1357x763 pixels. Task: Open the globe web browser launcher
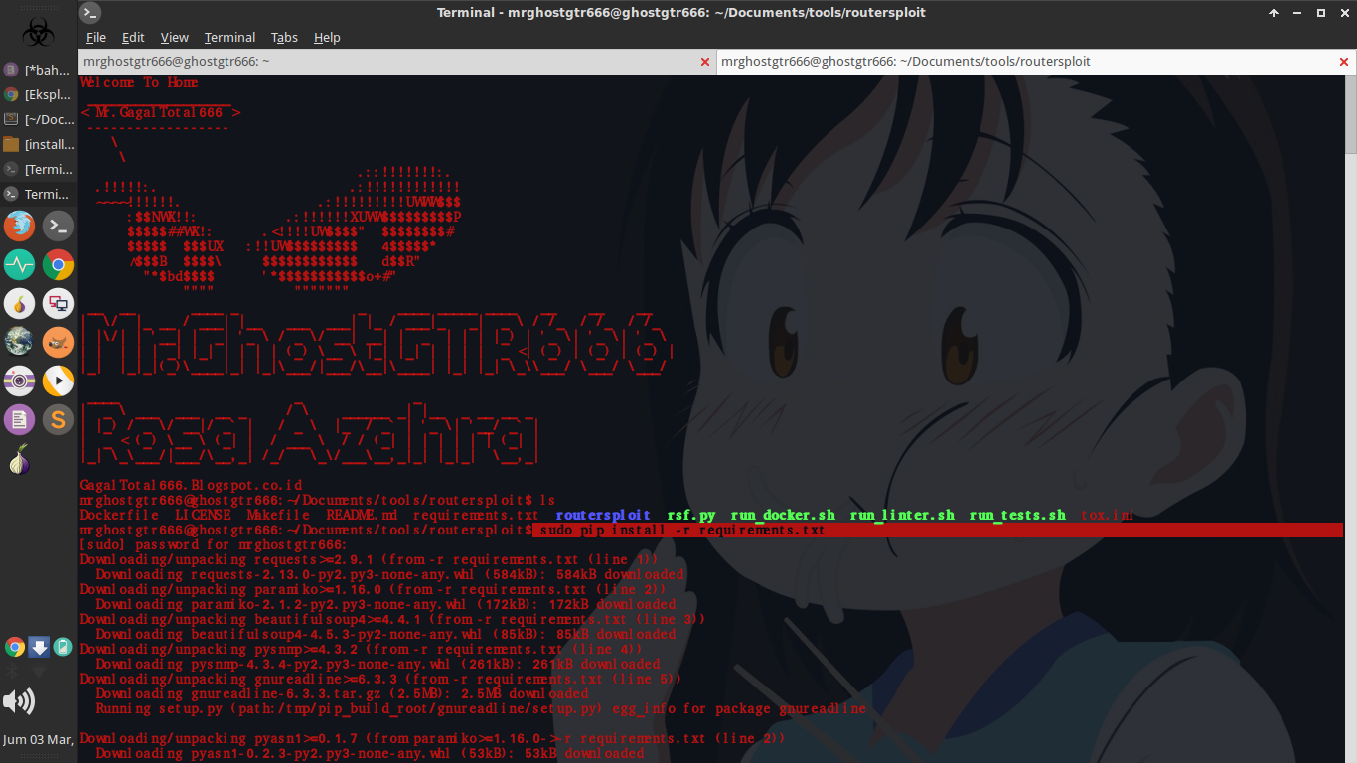point(19,342)
